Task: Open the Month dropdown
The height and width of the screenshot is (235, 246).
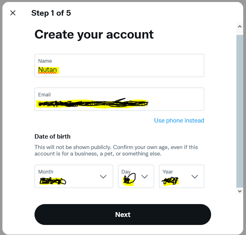Action: pyautogui.click(x=74, y=176)
